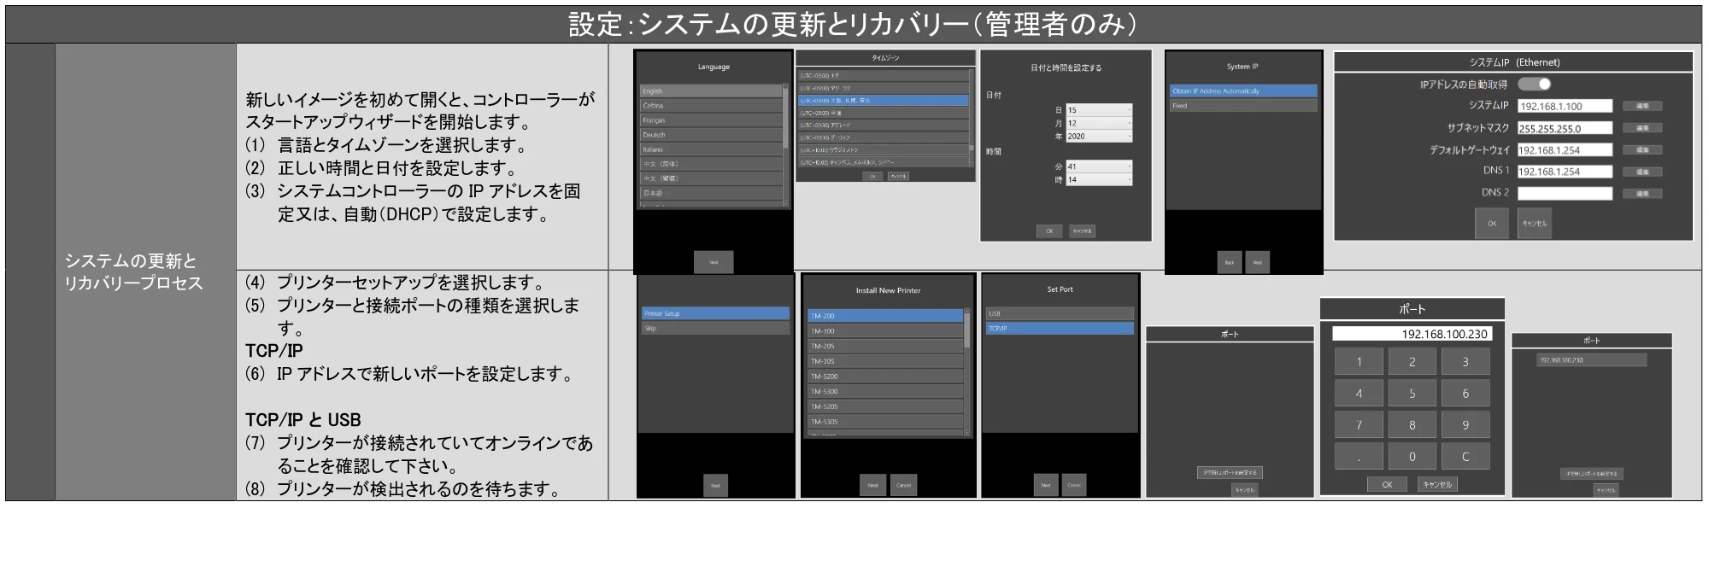Select the UTC+10:00 ウラジオストク timezone row
This screenshot has width=1709, height=578.
883,149
